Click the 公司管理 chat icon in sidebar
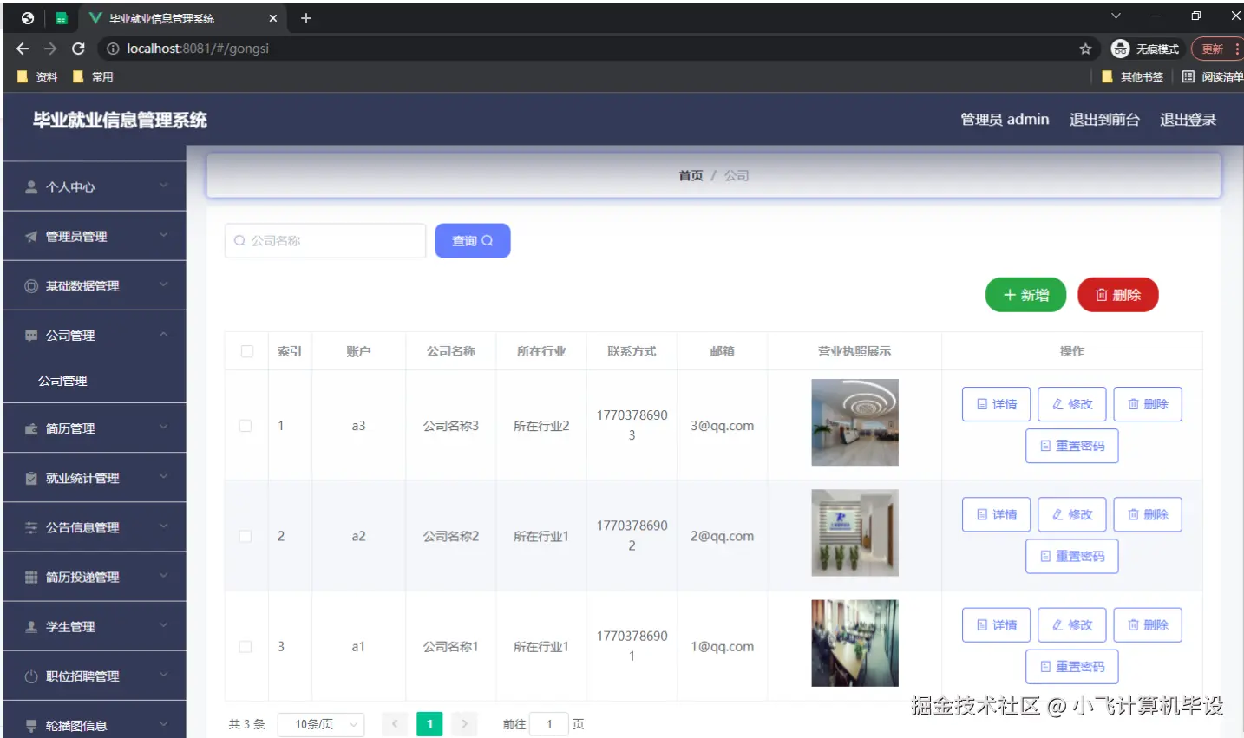Viewport: 1244px width, 738px height. coord(31,335)
